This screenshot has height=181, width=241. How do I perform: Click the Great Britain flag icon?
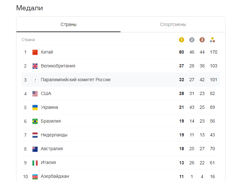tap(35, 66)
